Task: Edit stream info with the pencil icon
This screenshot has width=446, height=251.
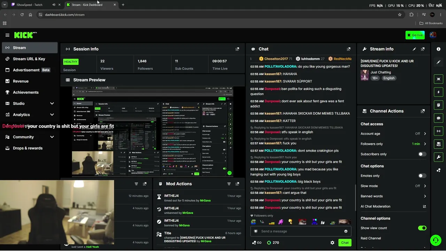Action: [x=414, y=49]
